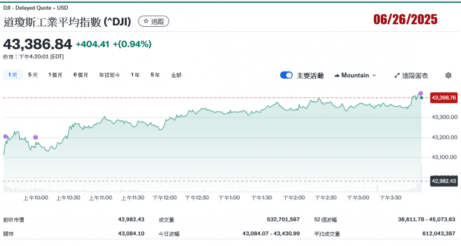461x246 pixels.
Task: Click the 42,982.43 previous close label
Action: (x=443, y=181)
